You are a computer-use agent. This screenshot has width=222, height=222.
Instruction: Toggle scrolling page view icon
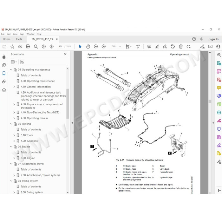(x=138, y=46)
